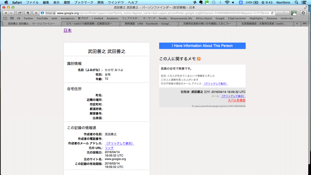311x175 pixels.
Task: Open the 編集 menu
Action: (46, 2)
